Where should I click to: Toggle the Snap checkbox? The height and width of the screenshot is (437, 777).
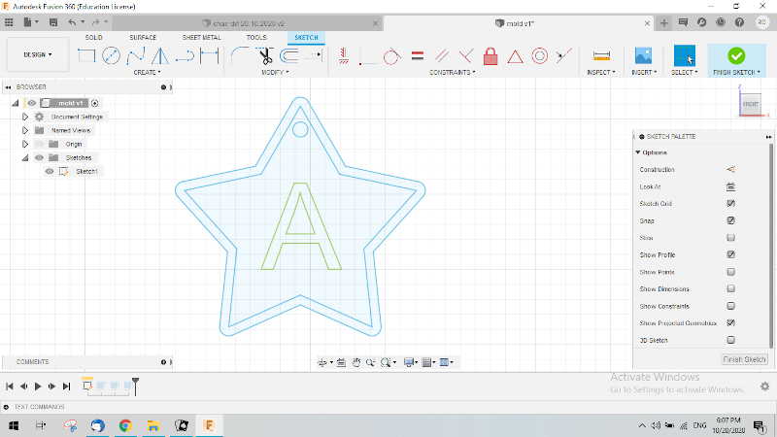[730, 220]
